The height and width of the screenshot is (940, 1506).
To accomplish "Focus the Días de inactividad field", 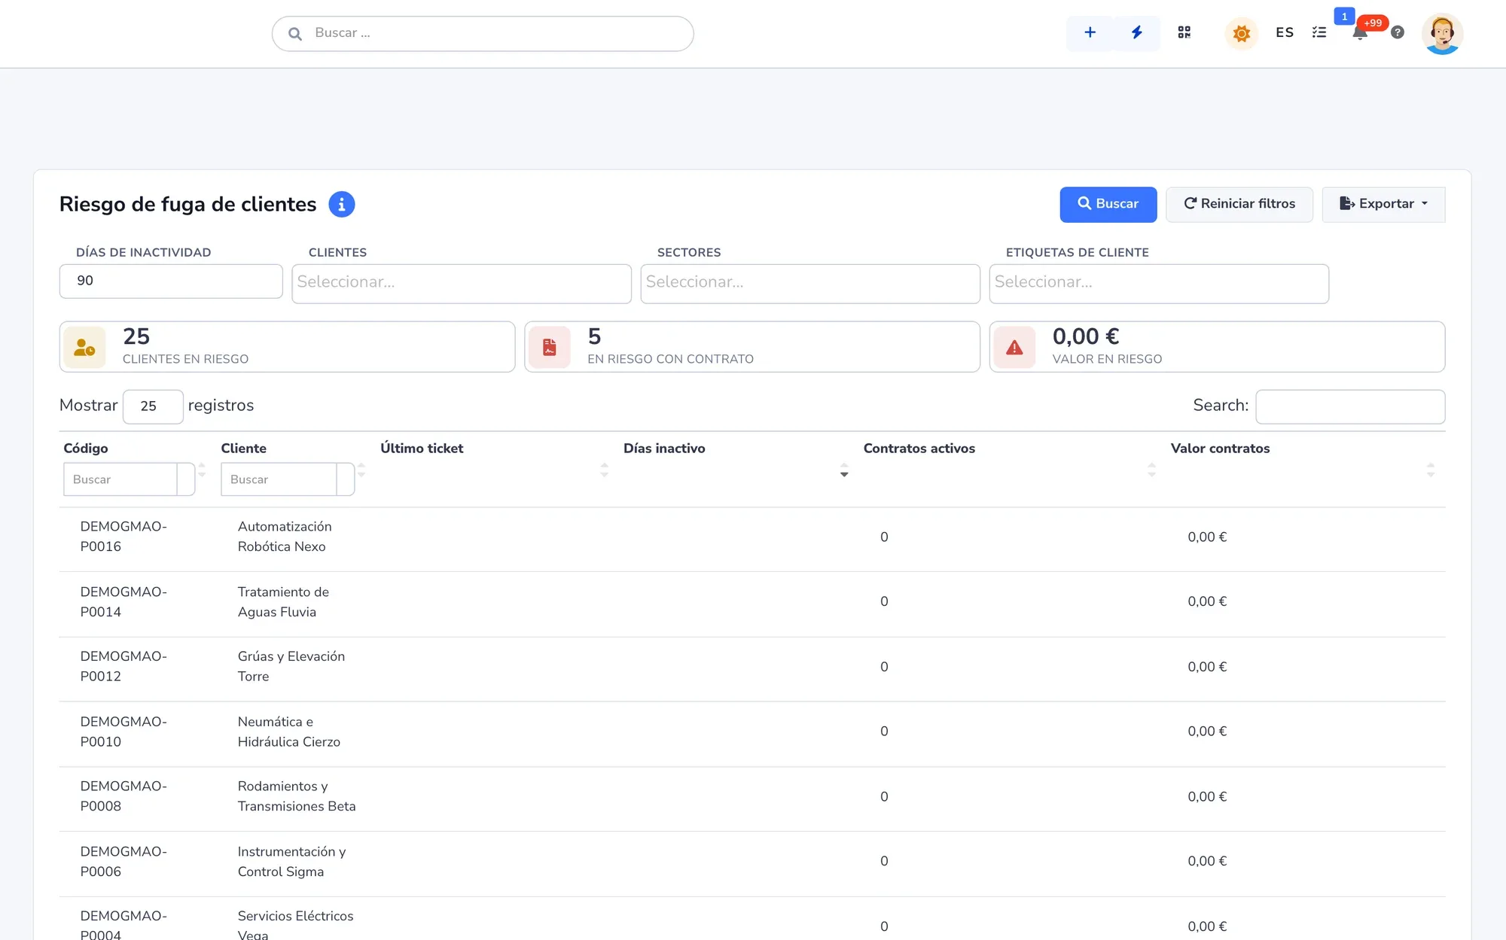I will pyautogui.click(x=171, y=281).
